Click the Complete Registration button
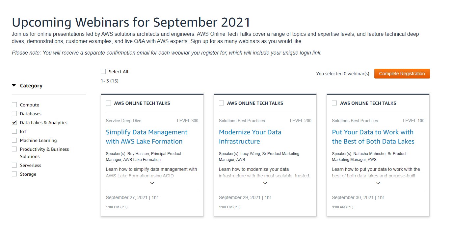This screenshot has height=228, width=451. point(402,74)
